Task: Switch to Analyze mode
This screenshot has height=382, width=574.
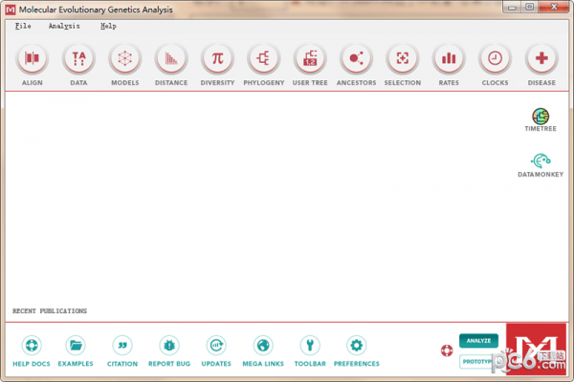Action: click(478, 341)
